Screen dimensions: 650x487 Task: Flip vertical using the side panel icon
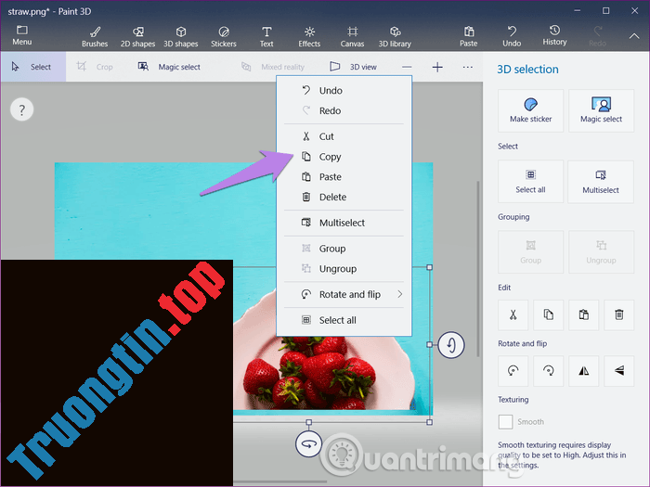tap(619, 371)
